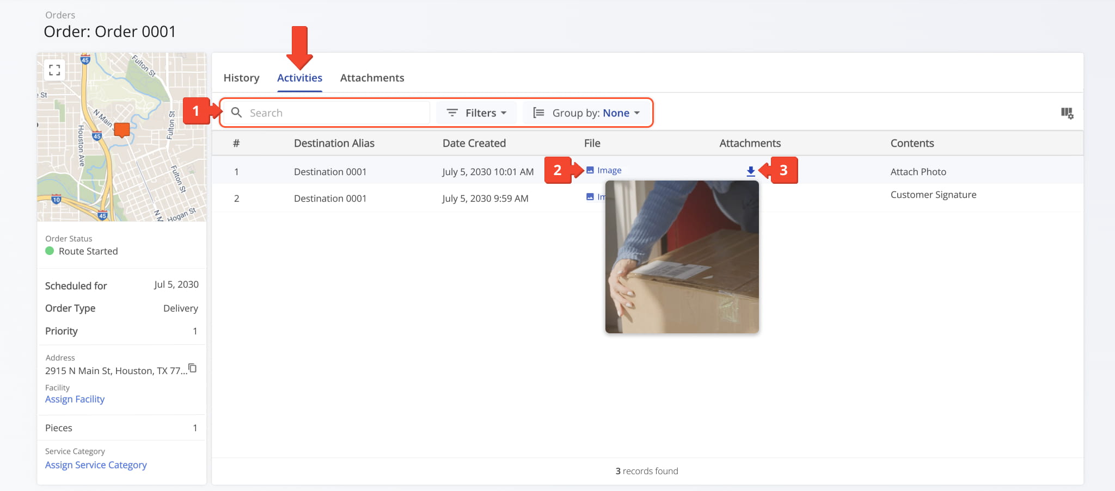This screenshot has height=491, width=1115.
Task: Click the image file icon in row 2
Action: coord(590,197)
